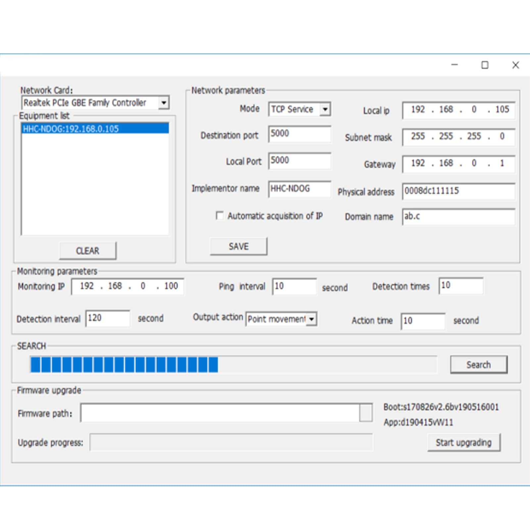Click the Search button

click(479, 365)
